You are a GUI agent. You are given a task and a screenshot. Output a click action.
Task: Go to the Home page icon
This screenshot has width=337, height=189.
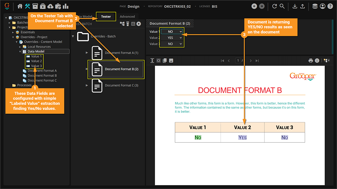[20, 6]
